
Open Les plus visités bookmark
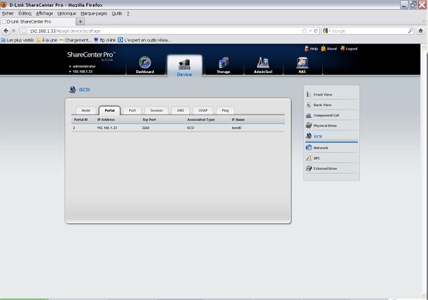pyautogui.click(x=17, y=40)
